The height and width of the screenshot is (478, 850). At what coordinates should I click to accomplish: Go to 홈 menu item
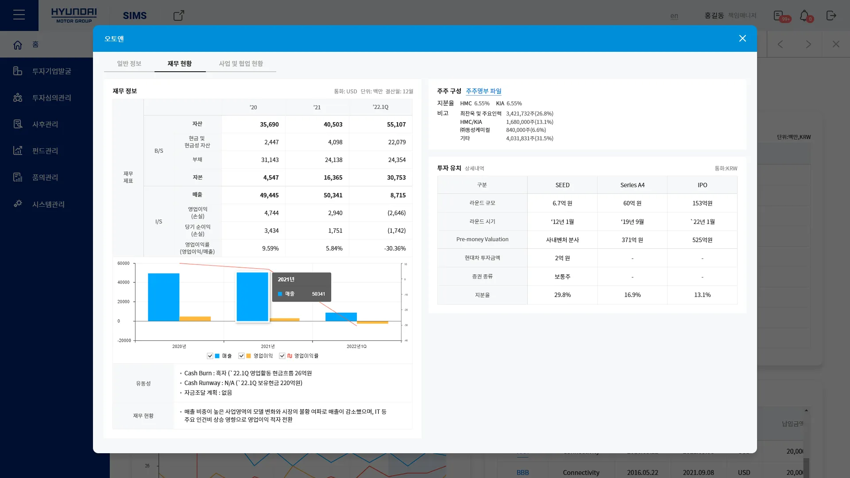click(x=35, y=44)
